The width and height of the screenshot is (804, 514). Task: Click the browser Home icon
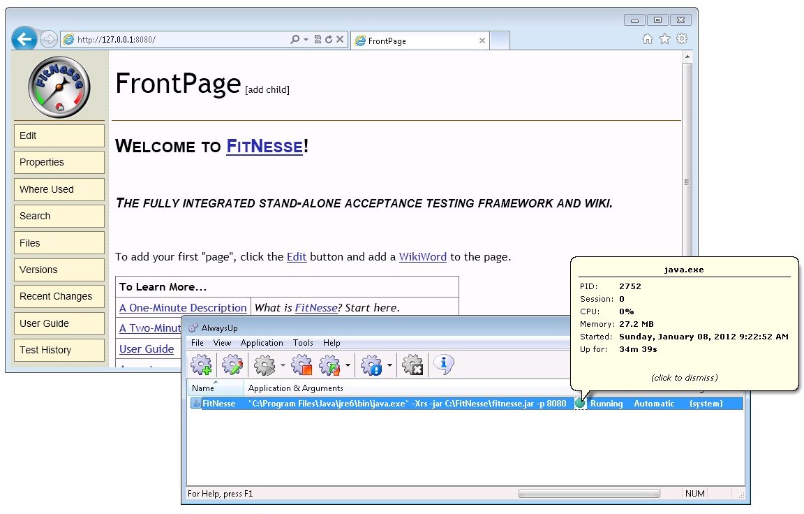[648, 39]
